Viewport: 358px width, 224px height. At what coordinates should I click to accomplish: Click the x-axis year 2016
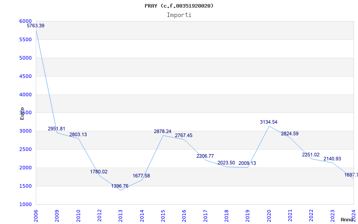point(184,216)
